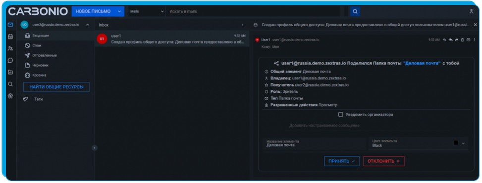Click the Кому: Мне recipient line
Image resolution: width=482 pixels, height=183 pixels.
coord(270,47)
